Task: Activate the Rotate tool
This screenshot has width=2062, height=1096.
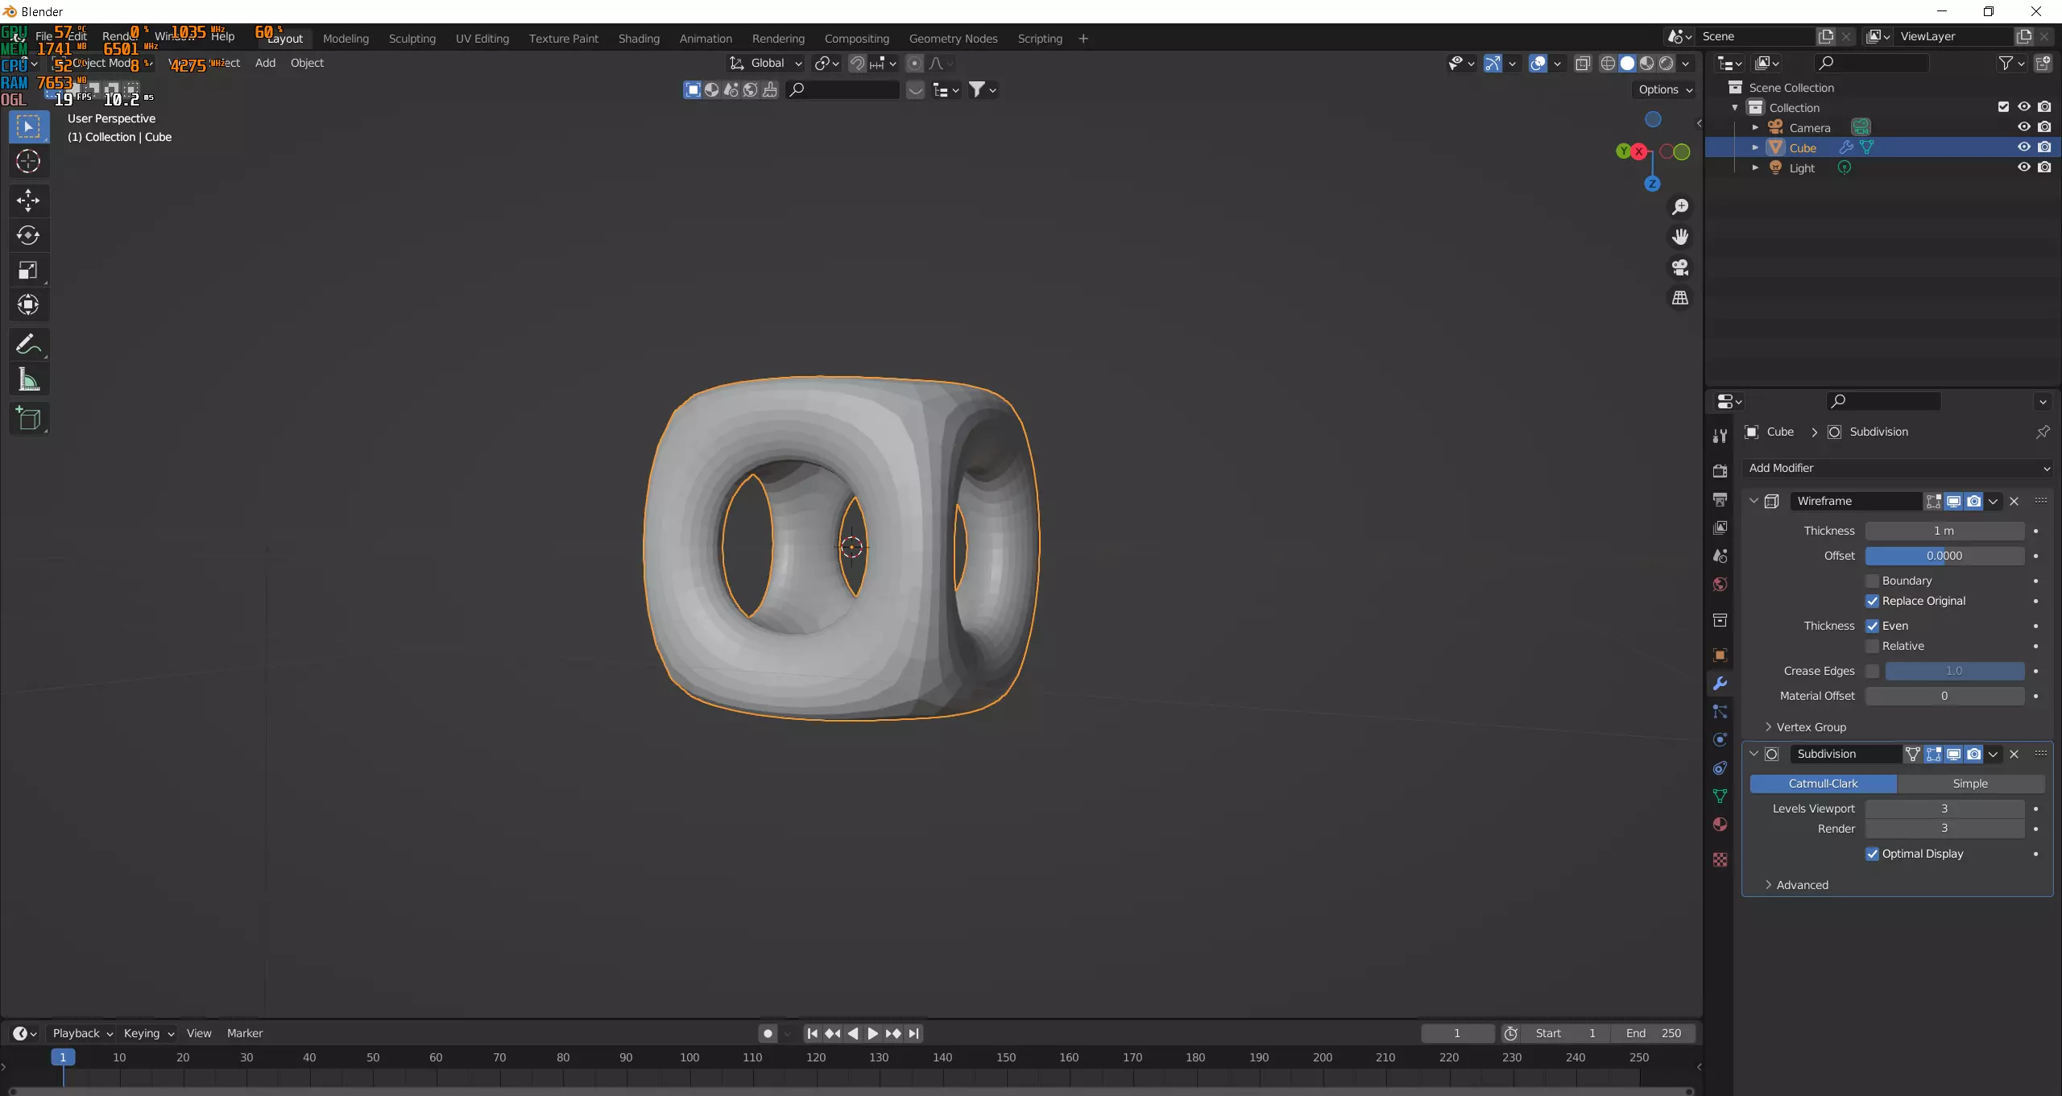Action: [28, 235]
